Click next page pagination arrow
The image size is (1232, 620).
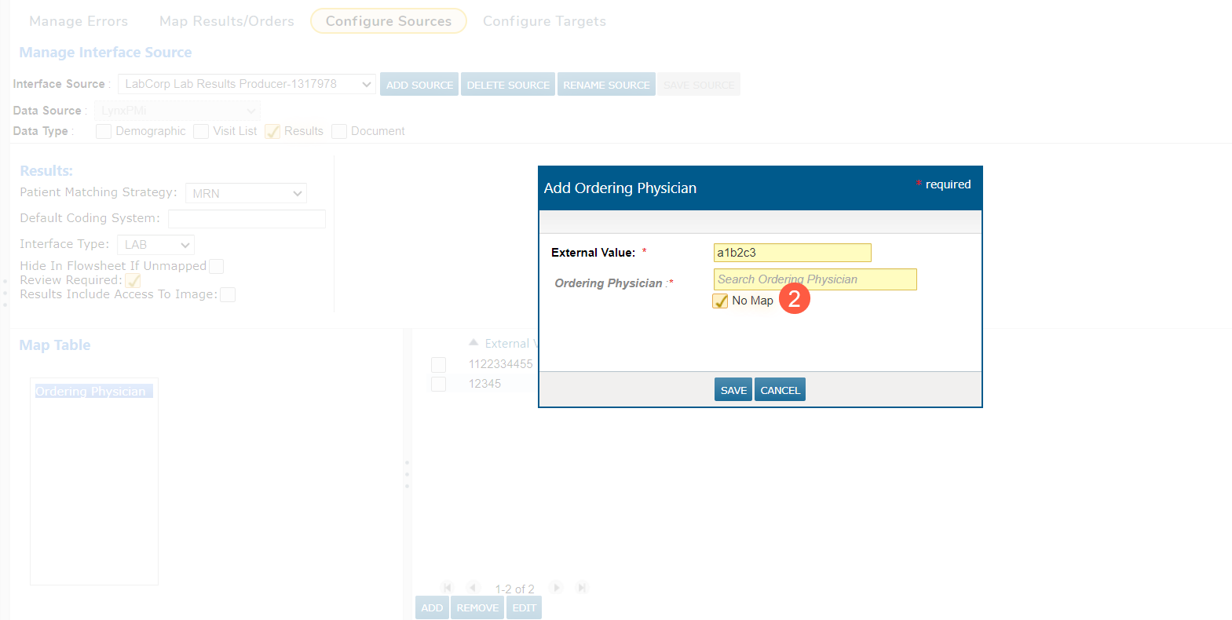pos(556,588)
